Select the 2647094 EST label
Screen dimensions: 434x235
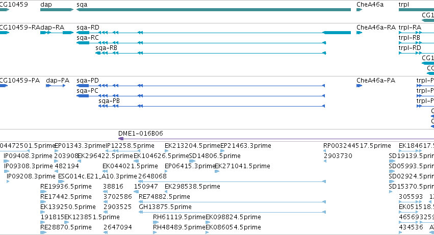[118, 227]
